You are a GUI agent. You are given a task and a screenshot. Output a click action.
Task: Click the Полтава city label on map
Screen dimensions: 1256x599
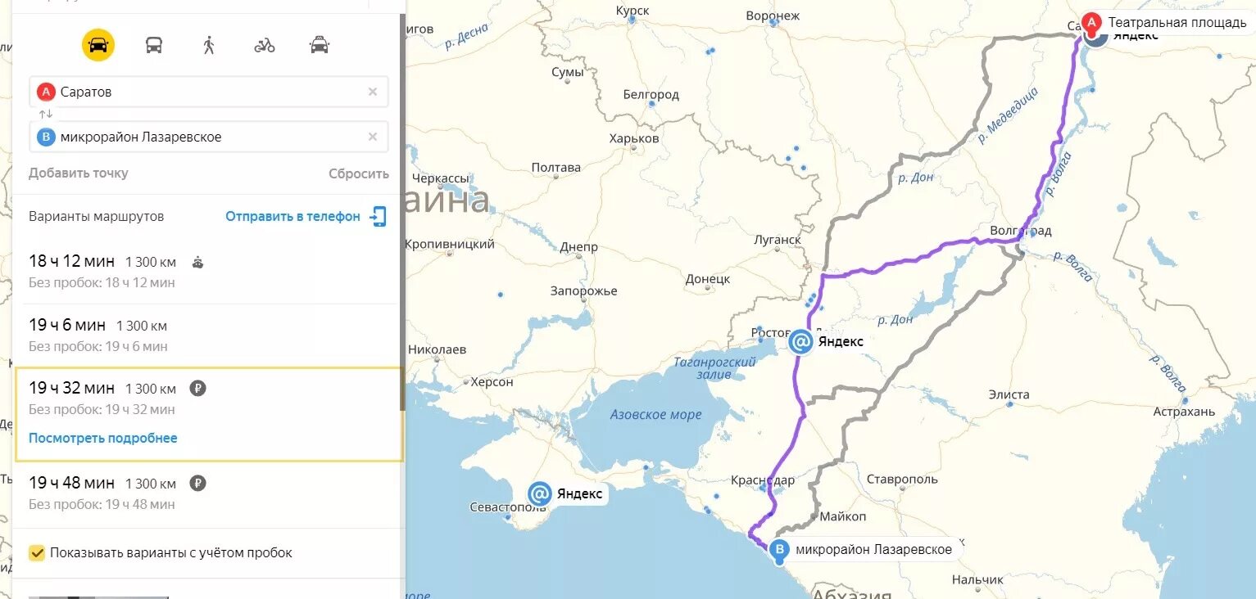(556, 168)
